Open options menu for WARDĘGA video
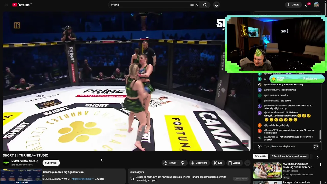This screenshot has height=184, width=327. click(x=320, y=165)
